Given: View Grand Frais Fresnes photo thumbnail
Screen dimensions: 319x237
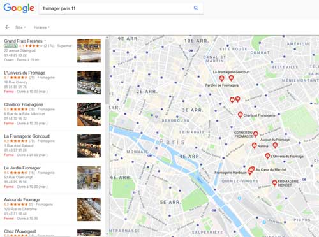Looking at the screenshot, I should tap(89, 51).
